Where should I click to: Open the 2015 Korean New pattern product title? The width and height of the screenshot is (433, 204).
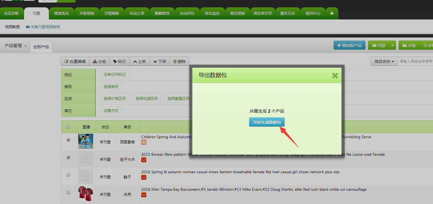tap(263, 154)
